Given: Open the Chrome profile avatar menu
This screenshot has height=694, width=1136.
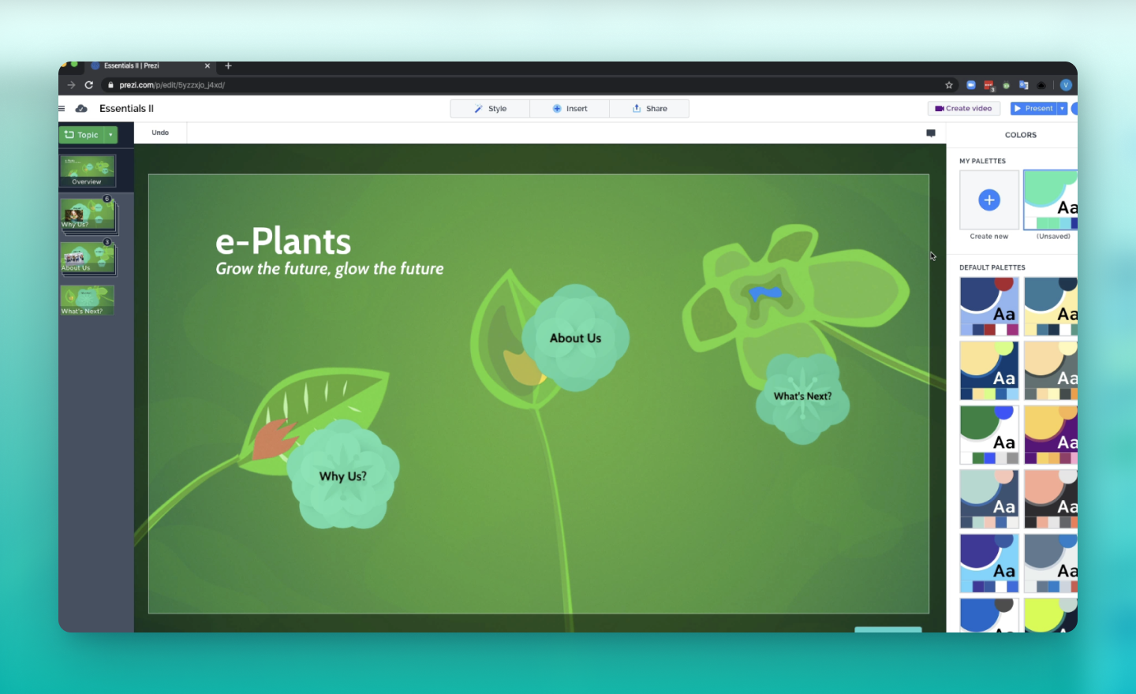Looking at the screenshot, I should [x=1064, y=84].
